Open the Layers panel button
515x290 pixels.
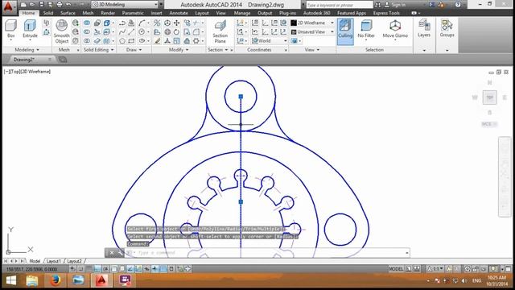point(424,28)
